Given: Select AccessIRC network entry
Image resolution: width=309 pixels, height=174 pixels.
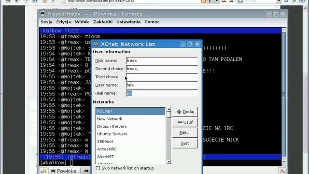Looking at the screenshot, I should coord(130,149).
